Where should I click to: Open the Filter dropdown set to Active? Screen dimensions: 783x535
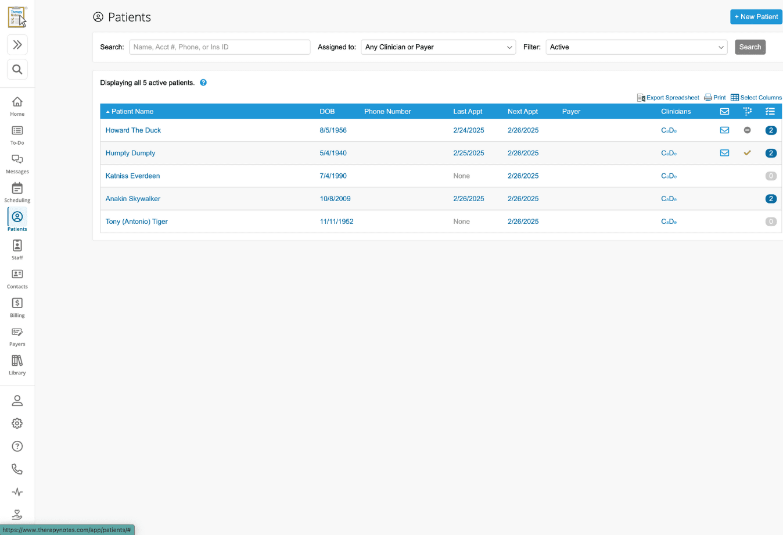pos(636,47)
